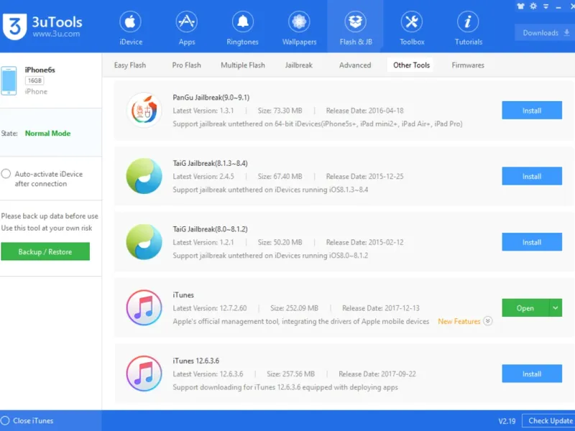575x431 pixels.
Task: Expand New Features chevron for iTunes
Action: (488, 320)
